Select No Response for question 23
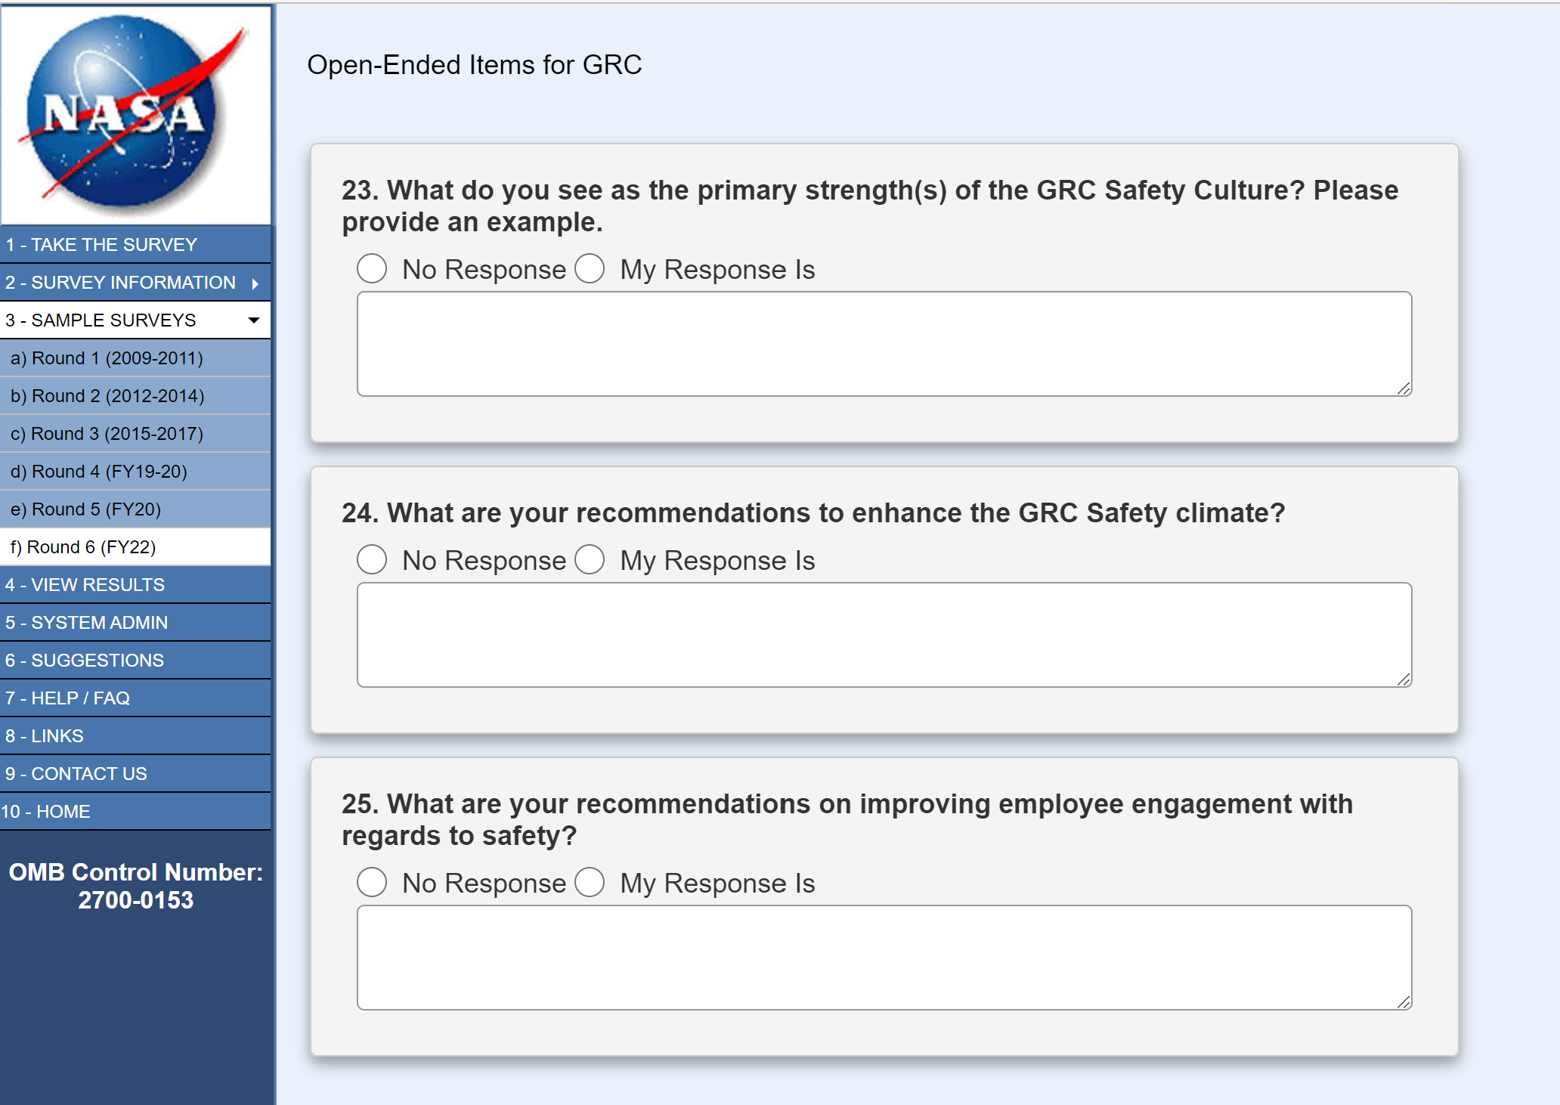The height and width of the screenshot is (1105, 1560). point(372,269)
